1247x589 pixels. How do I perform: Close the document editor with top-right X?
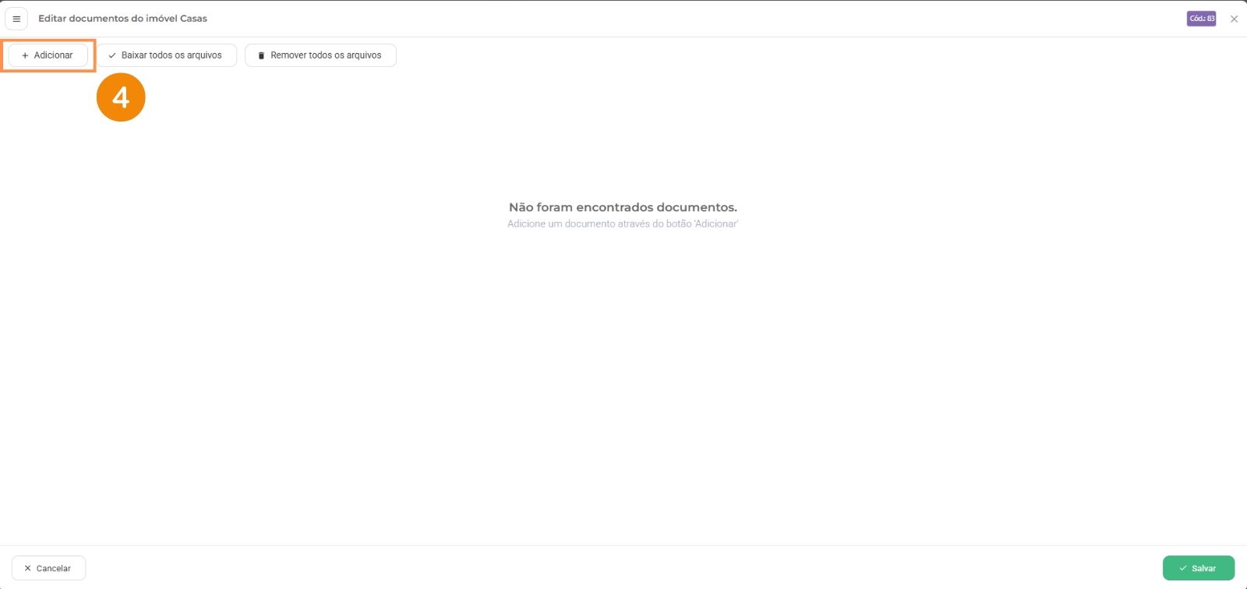coord(1234,19)
